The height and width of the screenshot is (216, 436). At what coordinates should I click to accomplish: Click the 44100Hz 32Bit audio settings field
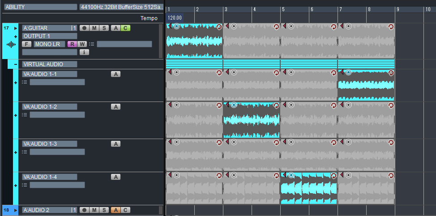[121, 7]
